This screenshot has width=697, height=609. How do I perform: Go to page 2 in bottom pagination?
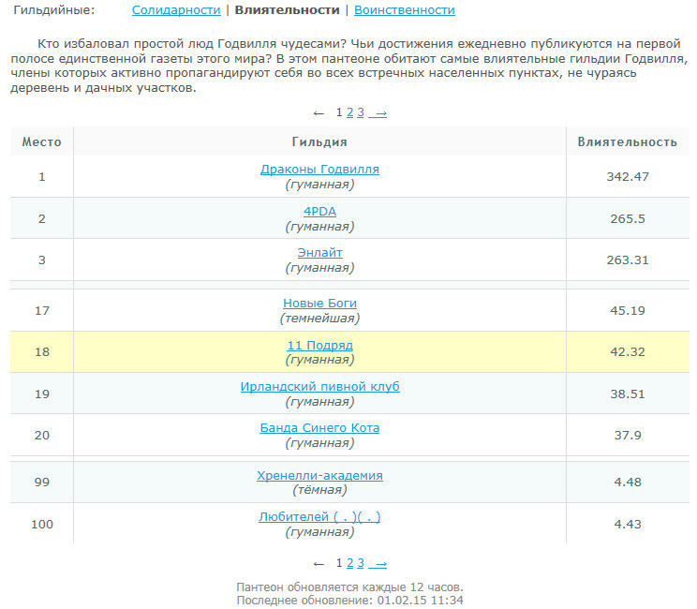pos(349,564)
